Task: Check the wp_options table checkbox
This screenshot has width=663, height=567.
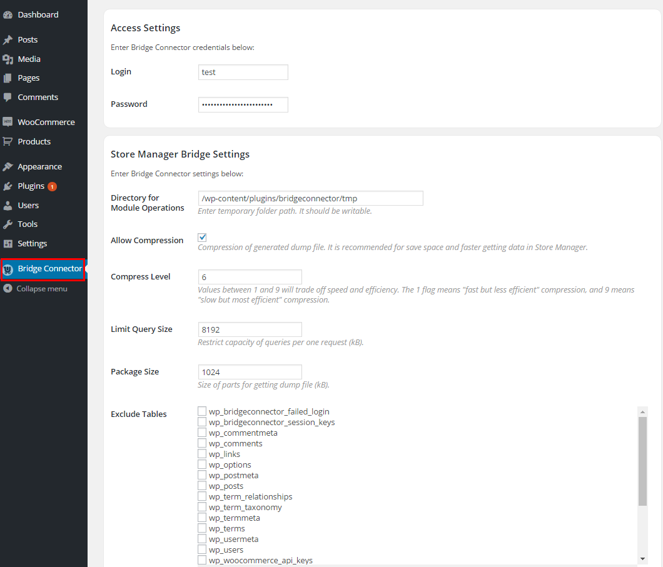Action: pos(201,464)
